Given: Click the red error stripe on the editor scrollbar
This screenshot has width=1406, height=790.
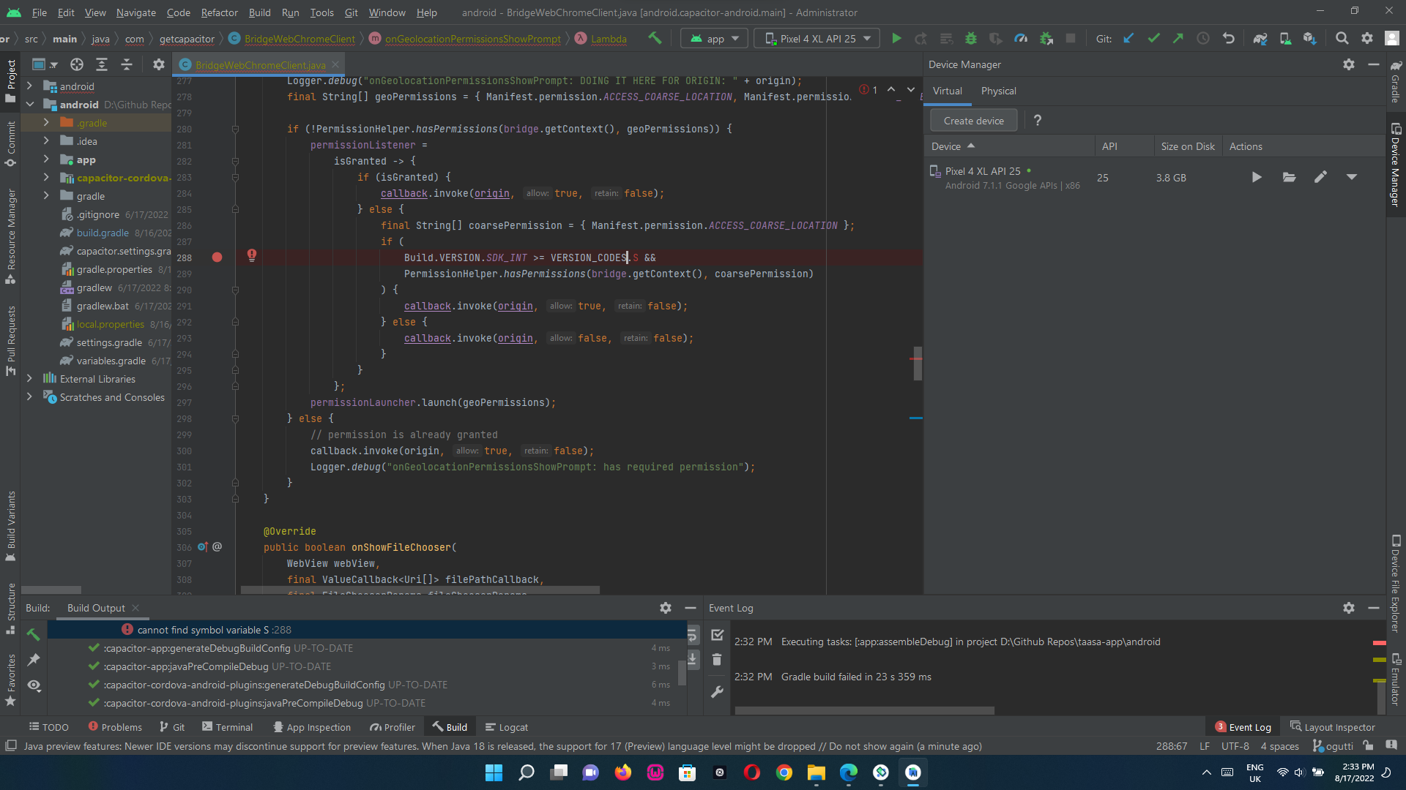Looking at the screenshot, I should pyautogui.click(x=917, y=360).
